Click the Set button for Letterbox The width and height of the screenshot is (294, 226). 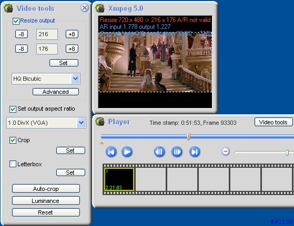[x=70, y=173]
